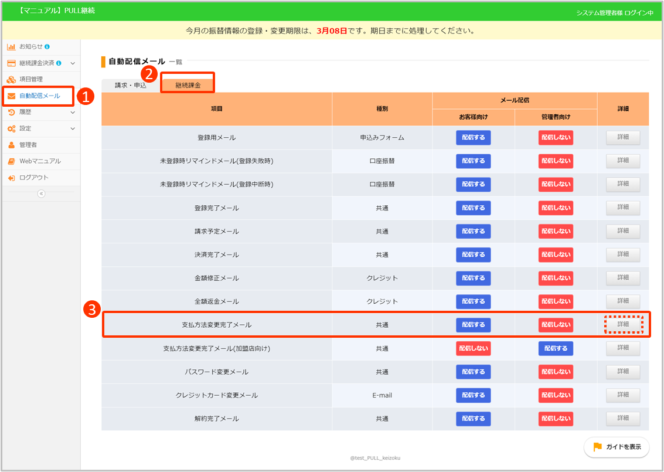Click the 履歴 history icon
664x472 pixels.
[x=12, y=112]
